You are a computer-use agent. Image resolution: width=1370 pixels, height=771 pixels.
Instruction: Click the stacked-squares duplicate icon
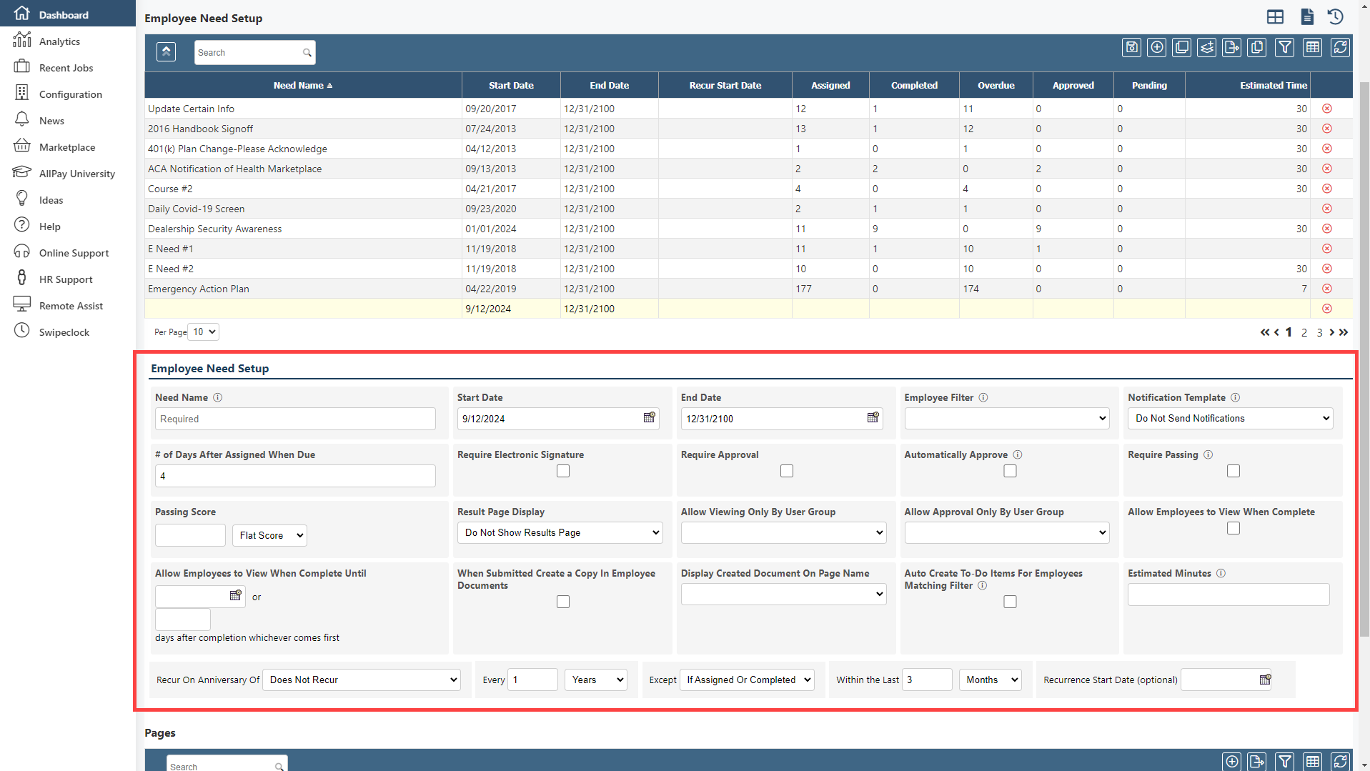[1181, 48]
